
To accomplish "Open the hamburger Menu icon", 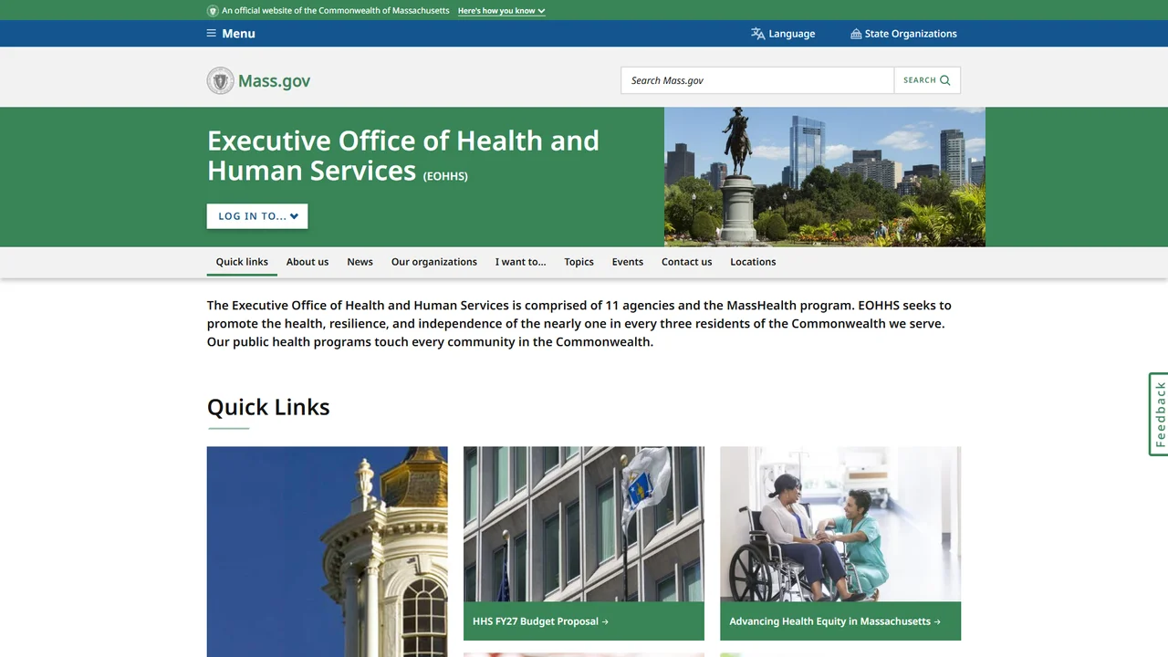I will (x=212, y=34).
